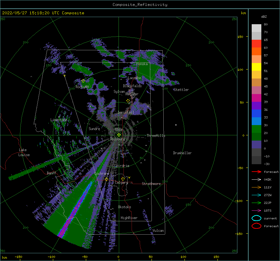This screenshot has height=261, width=280.
Task: Pick the blue 33-36 dBZ swatch
Action: coord(256,113)
